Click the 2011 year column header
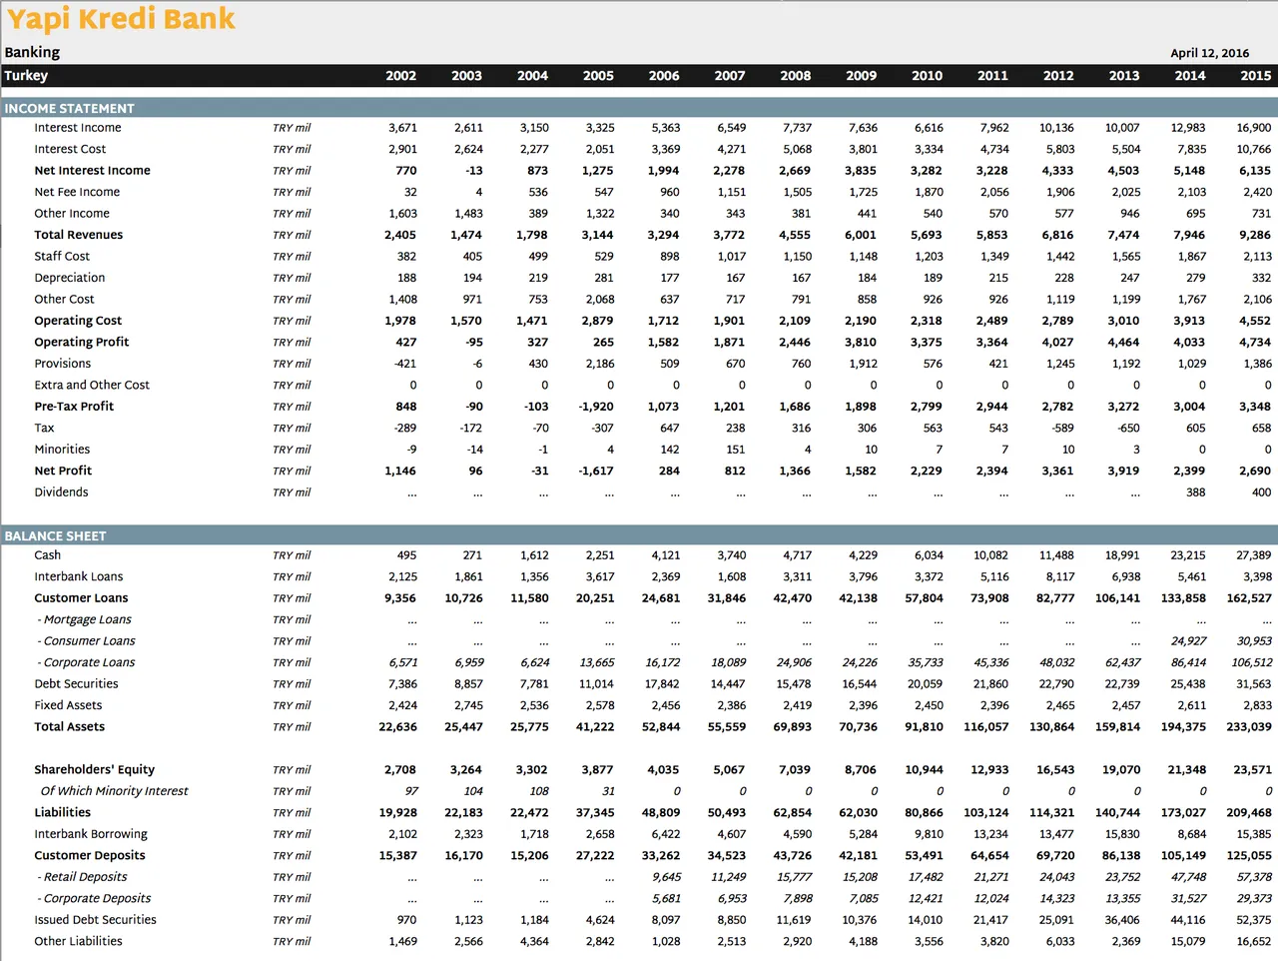The height and width of the screenshot is (961, 1278). pos(992,76)
